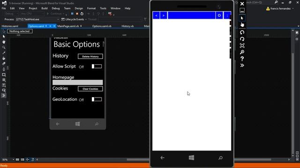Screen dimensions: 300x168
Task: Open the Any CPU platform dropdown
Action: pyautogui.click(x=32, y=14)
